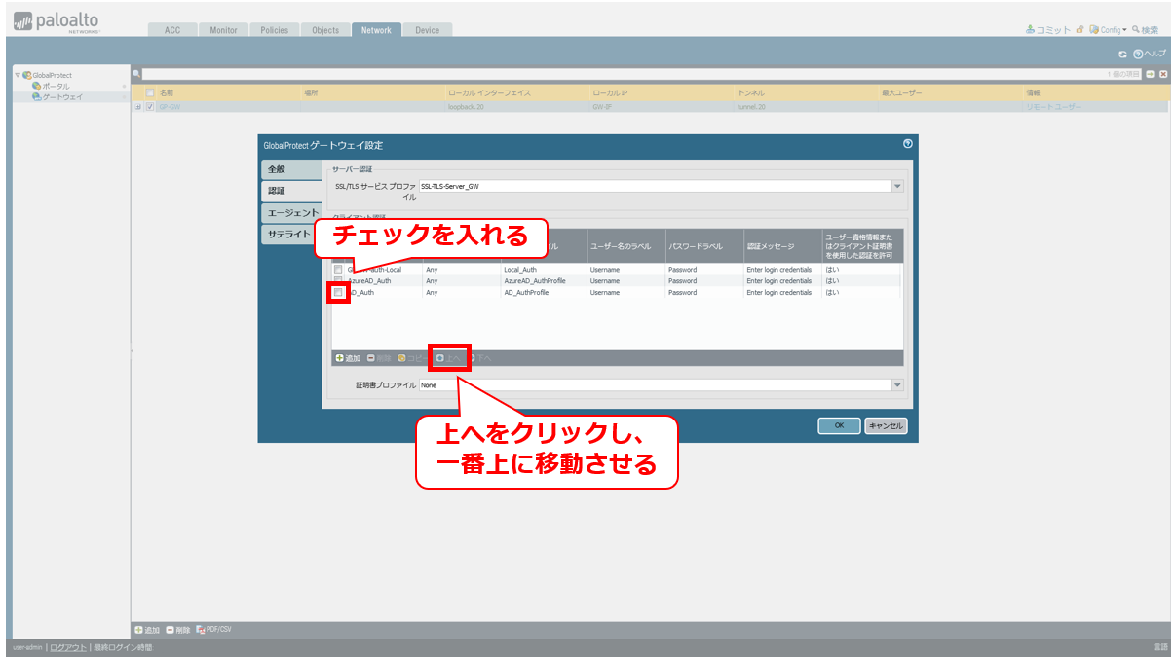Expand the SSL/TLS サービス プロファイル dropdown arrow
This screenshot has width=1175, height=657.
[x=897, y=186]
